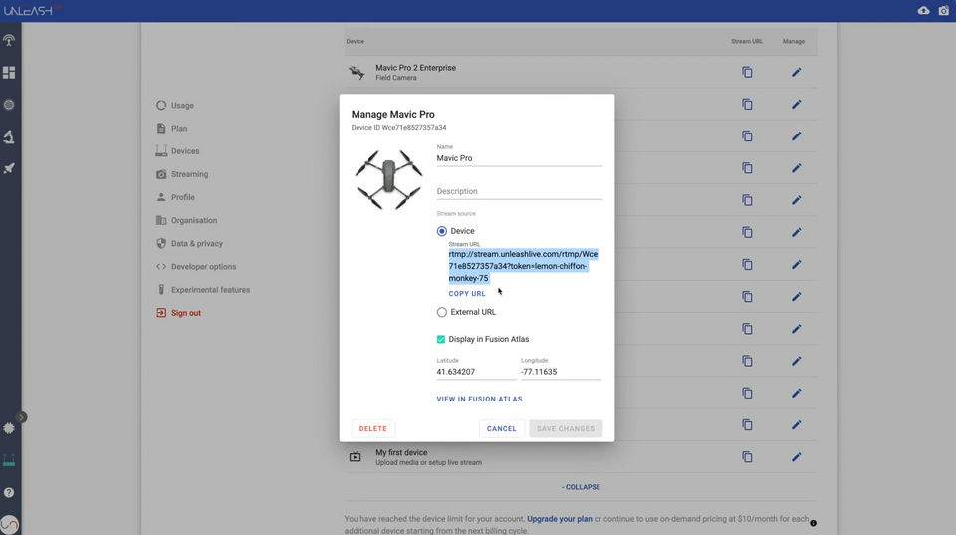Copy stream URL for My first device
The image size is (956, 535).
[747, 457]
